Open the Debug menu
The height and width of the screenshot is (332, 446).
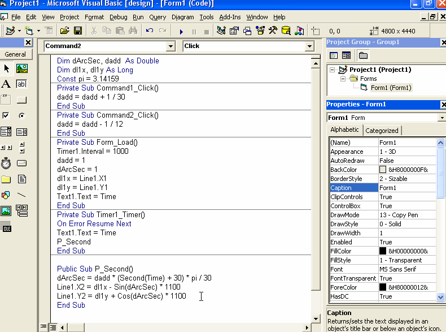[x=119, y=17]
